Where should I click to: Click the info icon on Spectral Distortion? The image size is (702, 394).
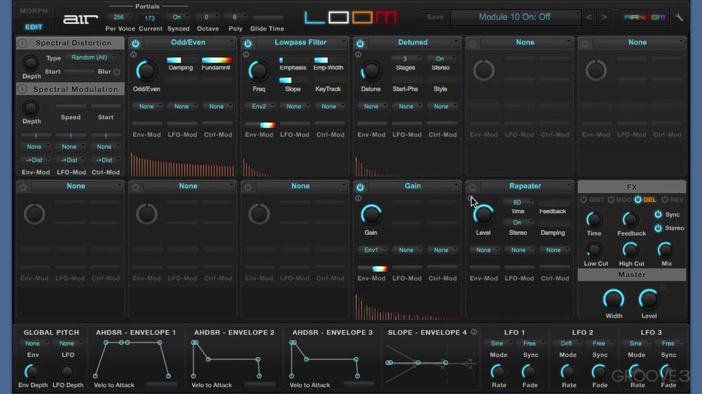tap(22, 43)
